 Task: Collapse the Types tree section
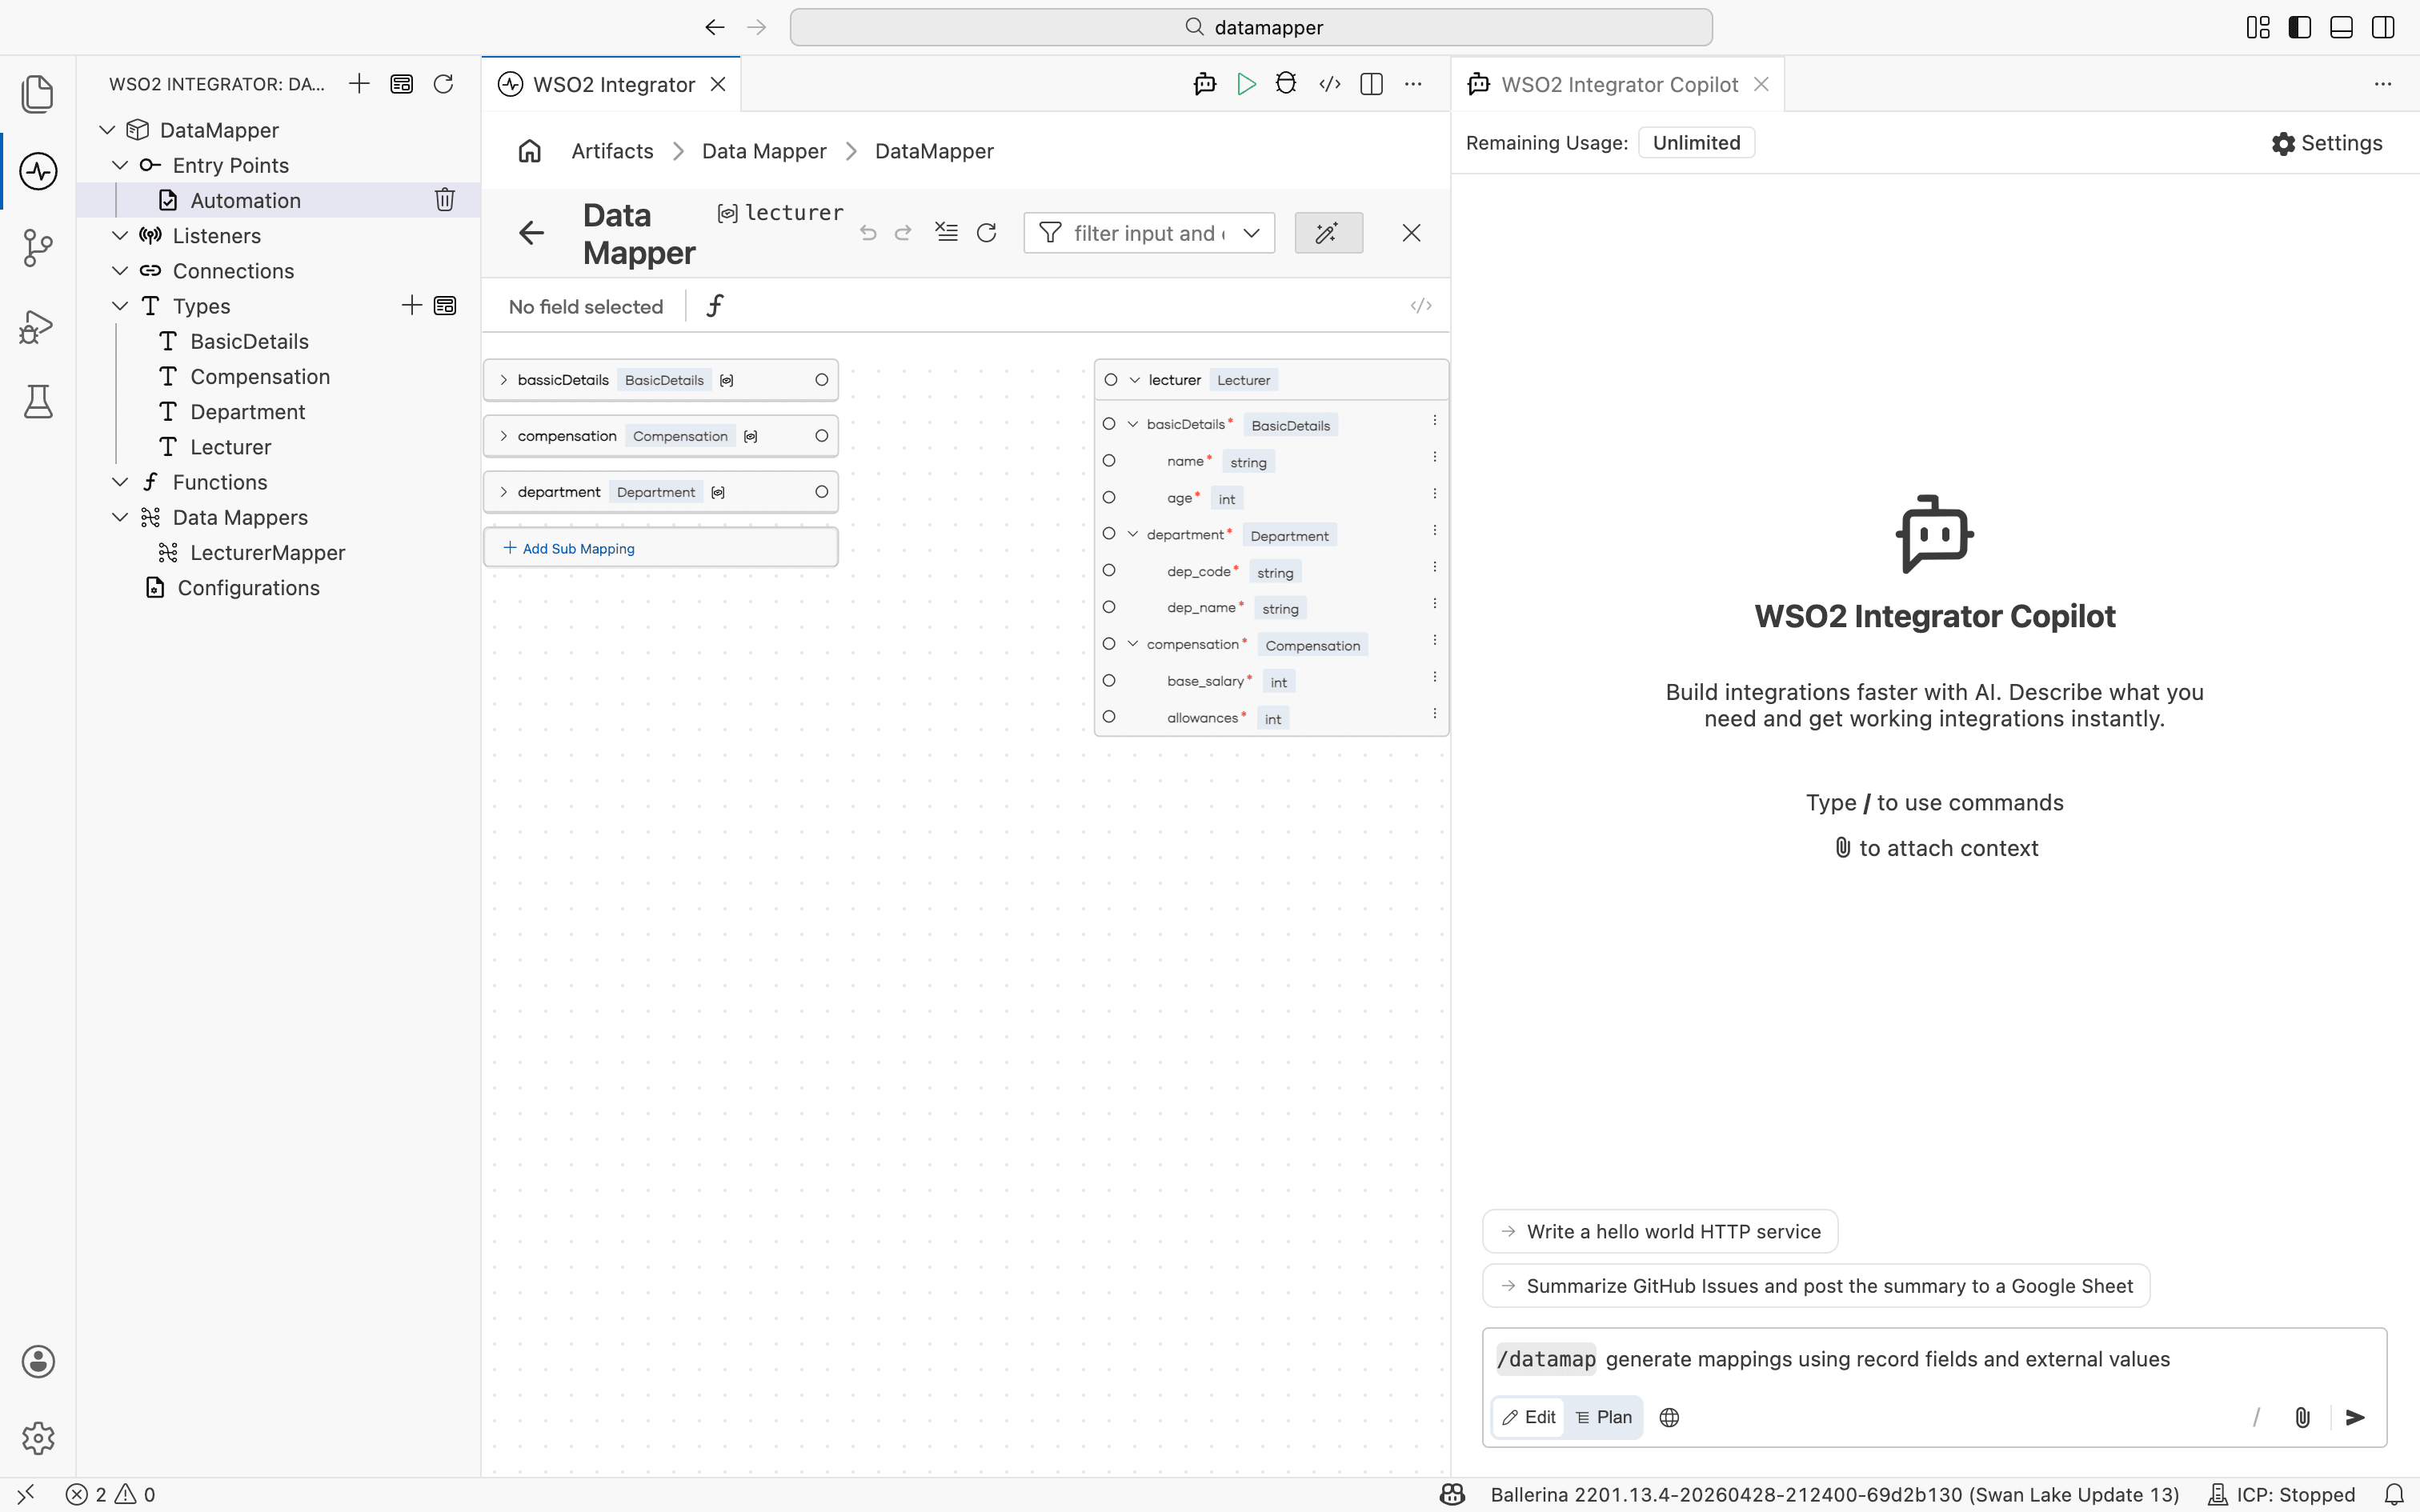120,306
